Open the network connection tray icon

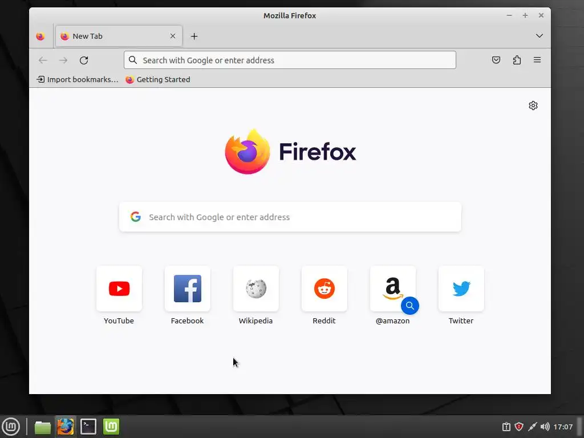[x=532, y=427]
